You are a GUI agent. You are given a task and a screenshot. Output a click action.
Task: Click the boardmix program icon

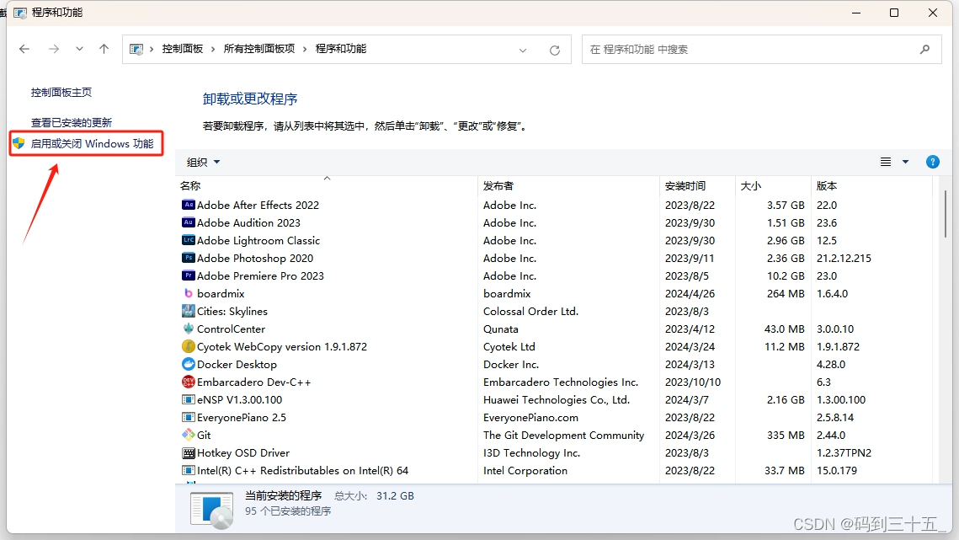tap(189, 294)
